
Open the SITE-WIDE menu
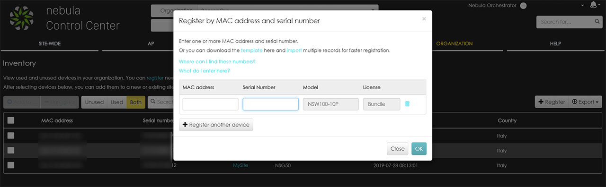click(x=50, y=43)
